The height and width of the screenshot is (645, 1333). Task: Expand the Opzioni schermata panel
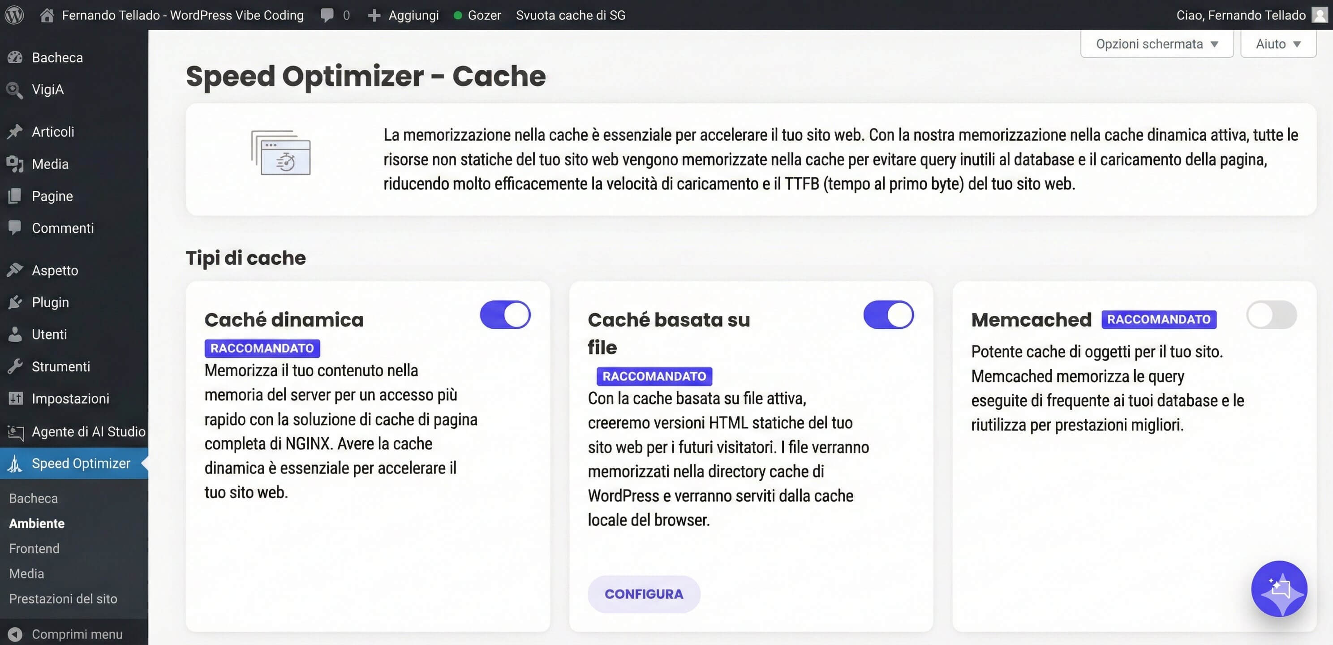pyautogui.click(x=1156, y=43)
